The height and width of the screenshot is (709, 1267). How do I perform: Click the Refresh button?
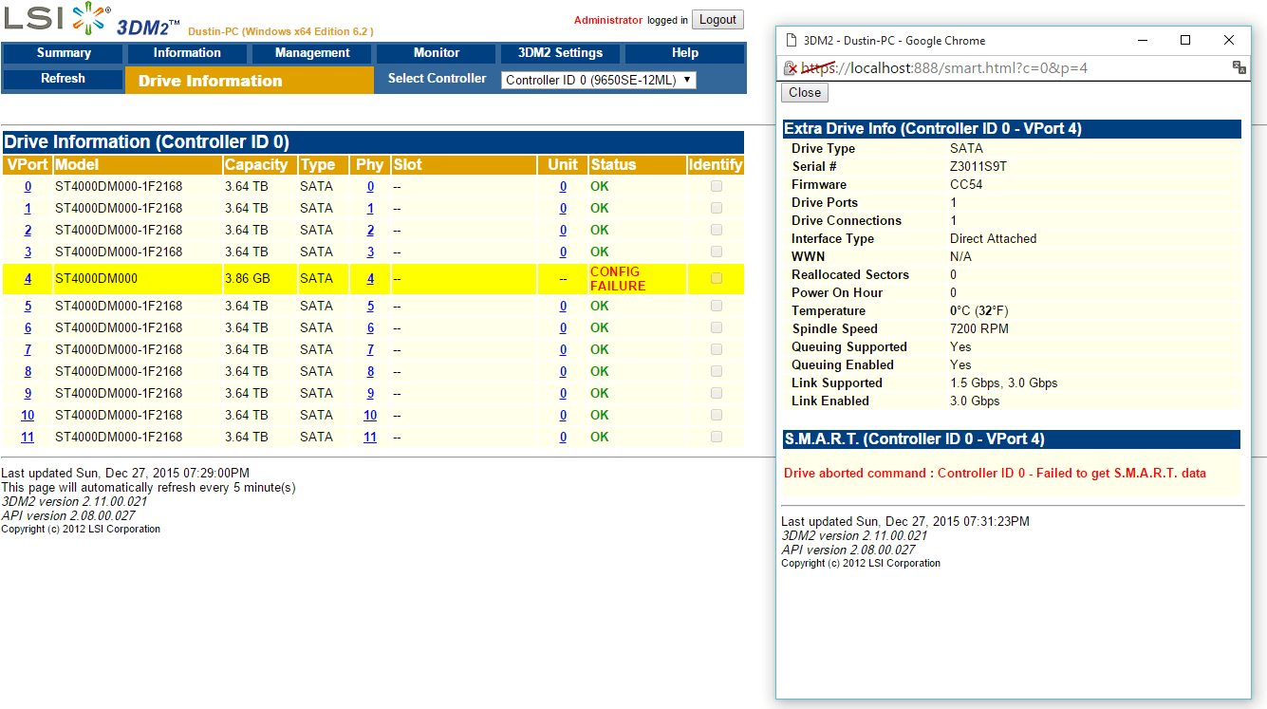[64, 79]
